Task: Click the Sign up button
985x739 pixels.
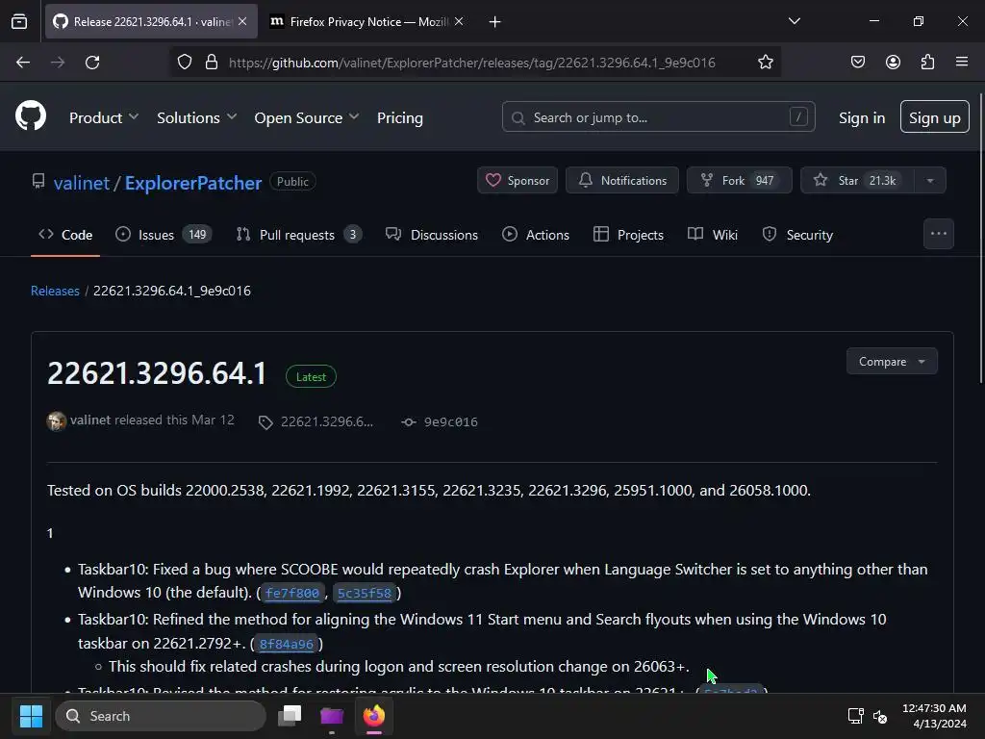Action: (934, 116)
